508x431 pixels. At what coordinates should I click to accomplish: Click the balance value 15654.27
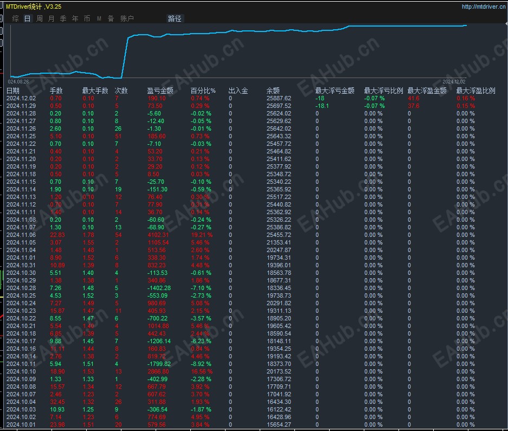[279, 424]
